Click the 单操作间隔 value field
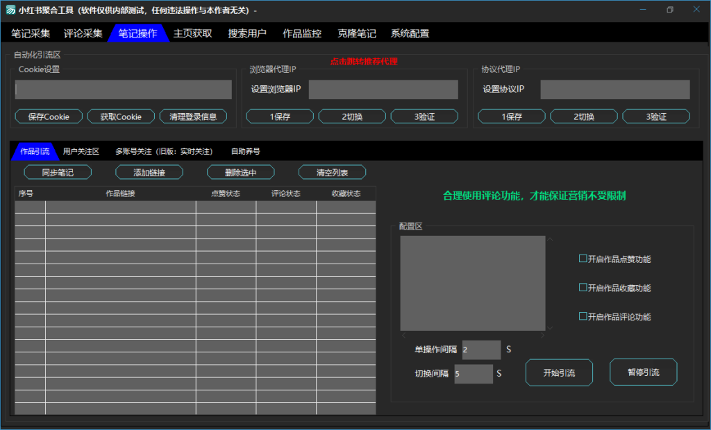Screen dimensions: 711x430 (482, 350)
